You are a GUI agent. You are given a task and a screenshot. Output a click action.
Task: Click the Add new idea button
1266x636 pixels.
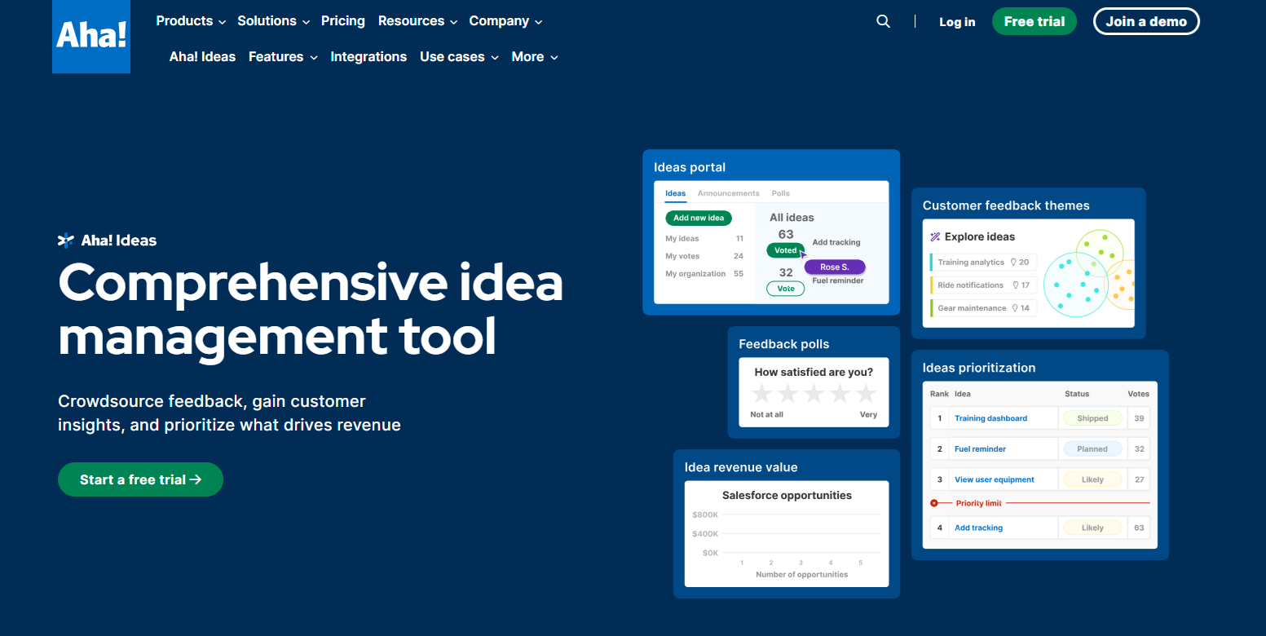click(x=699, y=218)
